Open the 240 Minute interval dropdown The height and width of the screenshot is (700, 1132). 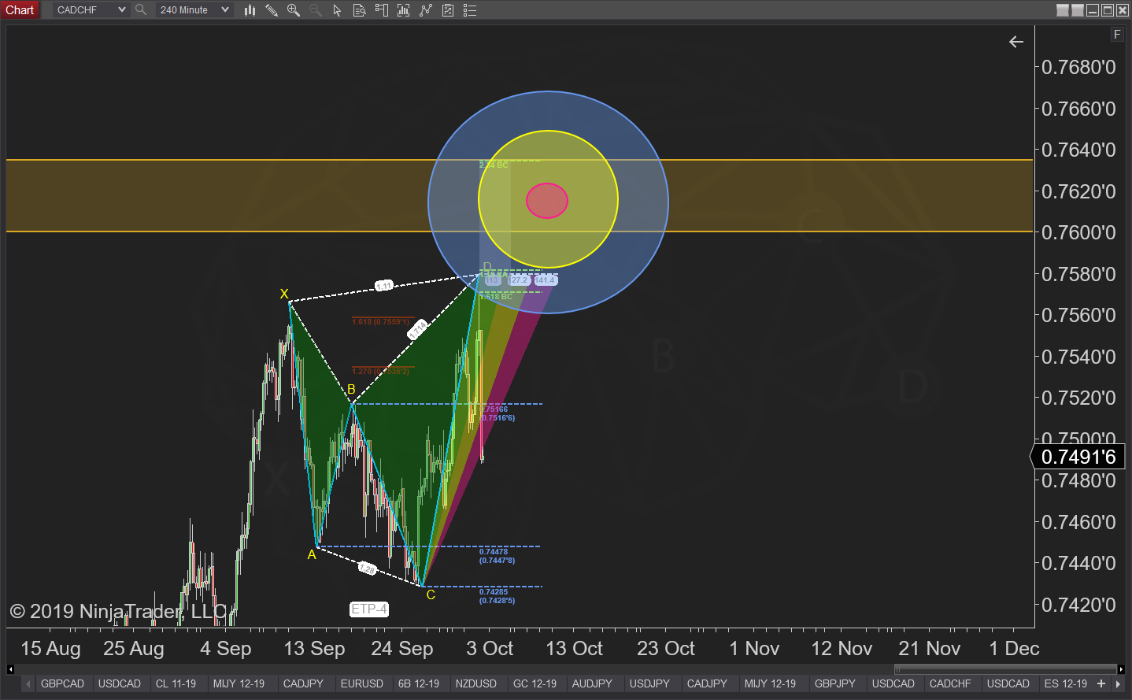tap(194, 10)
